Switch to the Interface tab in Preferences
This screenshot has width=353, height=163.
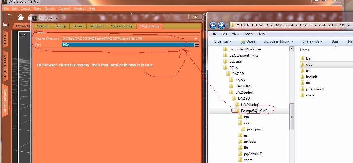97,26
